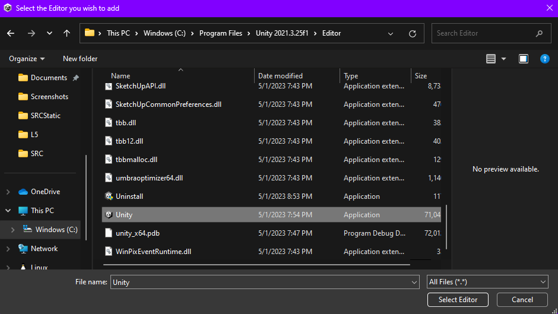The height and width of the screenshot is (314, 558).
Task: Cancel the editor selection dialog
Action: pos(522,300)
